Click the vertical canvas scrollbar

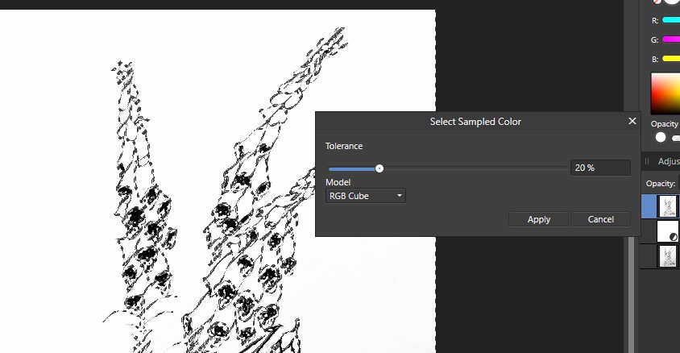[x=632, y=295]
